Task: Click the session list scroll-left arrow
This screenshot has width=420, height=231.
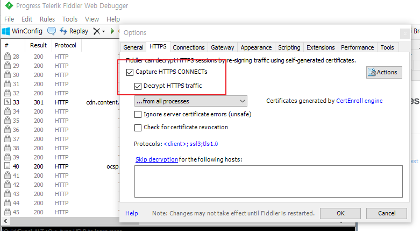Action: pos(5,221)
